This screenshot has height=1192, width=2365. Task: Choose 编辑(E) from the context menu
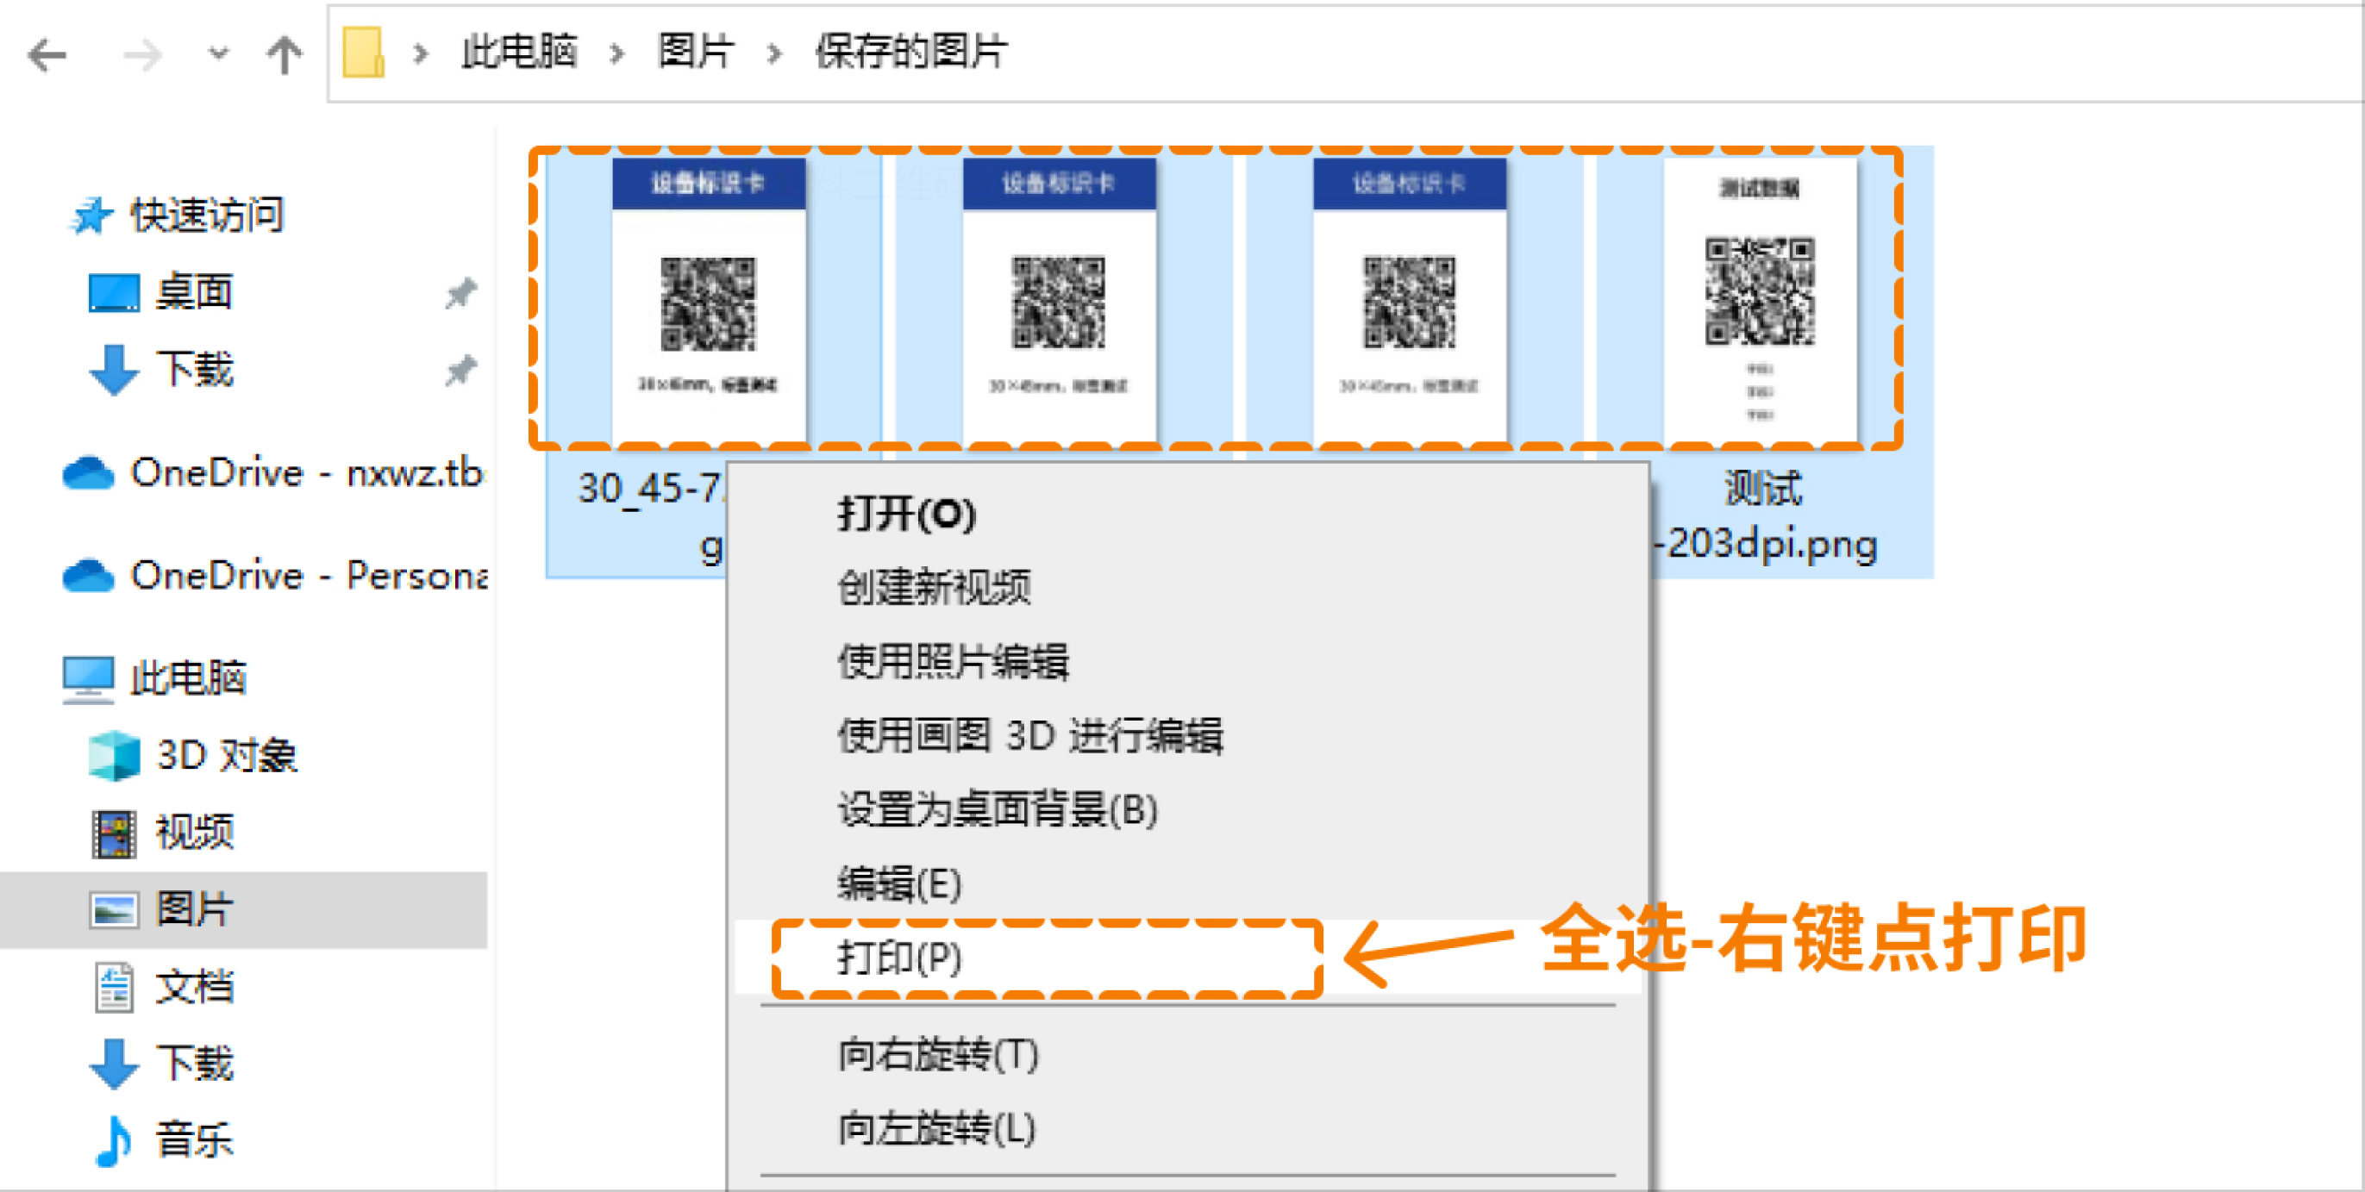900,884
